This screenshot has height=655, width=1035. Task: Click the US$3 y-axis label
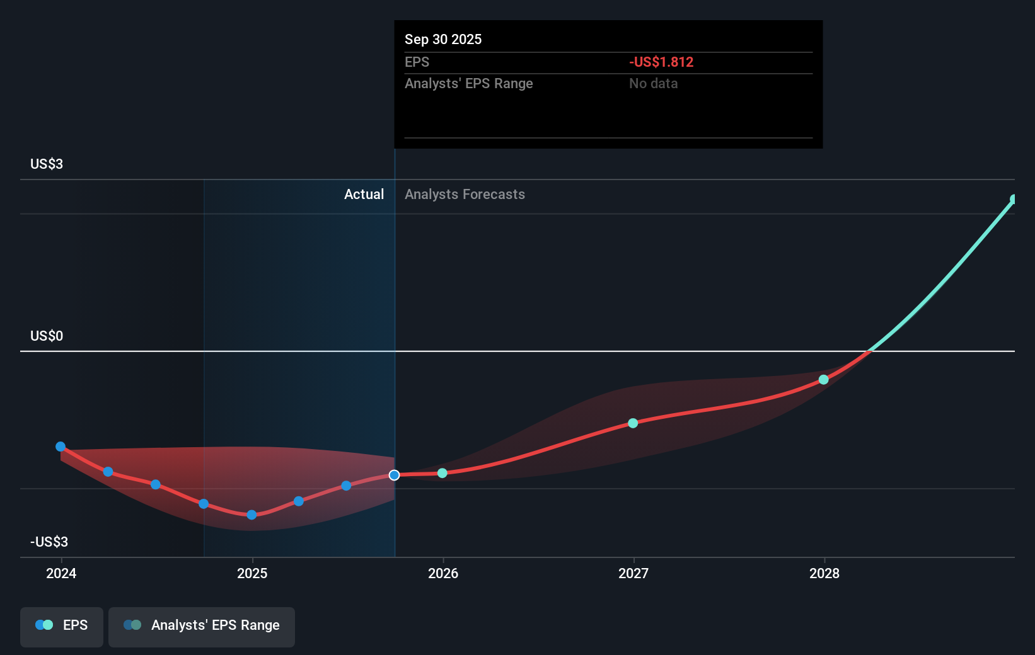(x=47, y=164)
